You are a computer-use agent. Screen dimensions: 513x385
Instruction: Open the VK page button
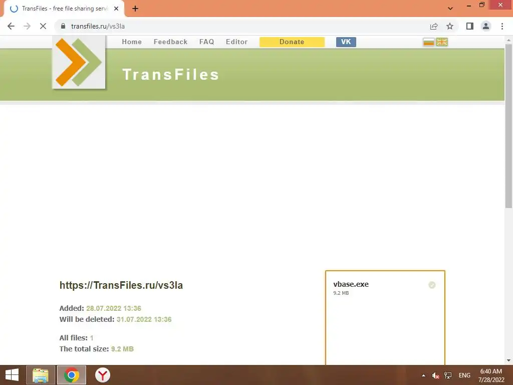(x=346, y=42)
